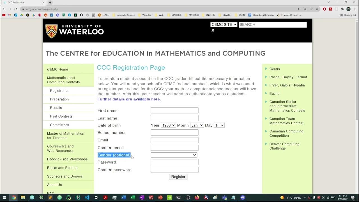Open Discord from the taskbar
The image size is (359, 202).
pyautogui.click(x=243, y=198)
